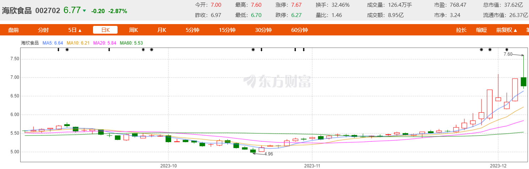Switch to the 周K weekly chart
Viewport: 529px width, 169px height.
point(133,30)
